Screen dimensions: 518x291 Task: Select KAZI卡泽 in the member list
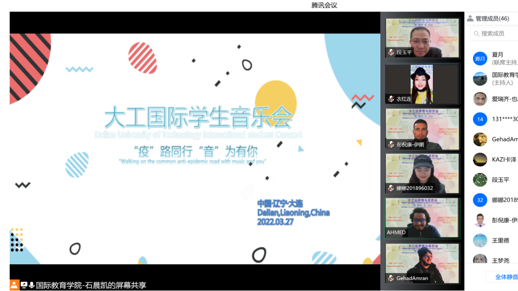(504, 160)
